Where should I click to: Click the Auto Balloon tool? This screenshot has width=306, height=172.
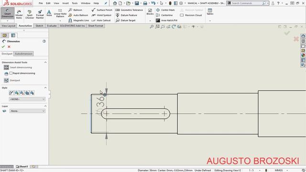point(78,15)
